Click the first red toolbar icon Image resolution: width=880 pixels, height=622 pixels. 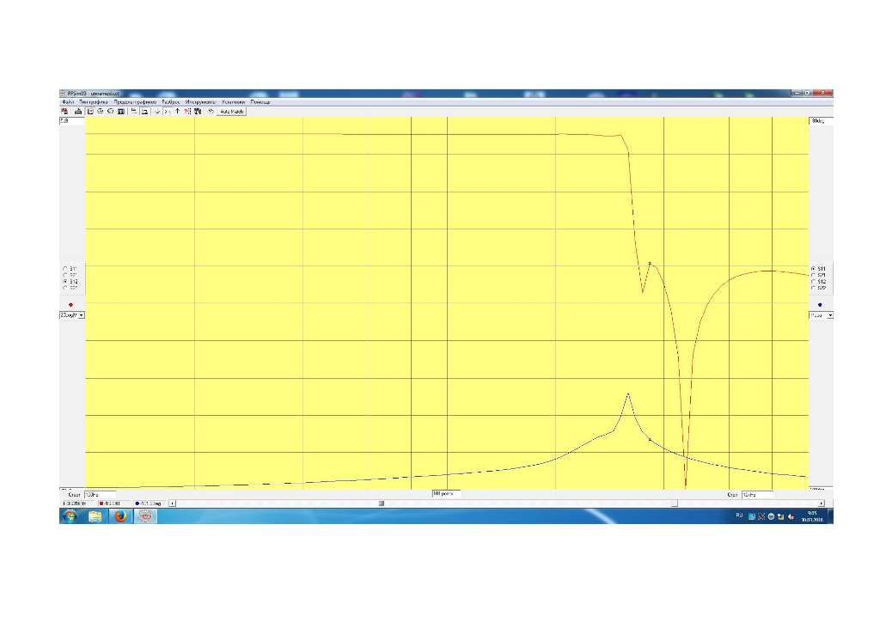click(64, 112)
